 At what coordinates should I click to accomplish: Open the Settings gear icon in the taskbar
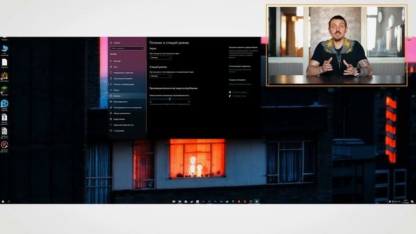257,201
